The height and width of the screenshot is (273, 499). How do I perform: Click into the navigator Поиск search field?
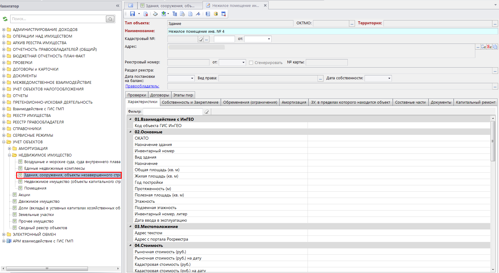pyautogui.click(x=58, y=19)
